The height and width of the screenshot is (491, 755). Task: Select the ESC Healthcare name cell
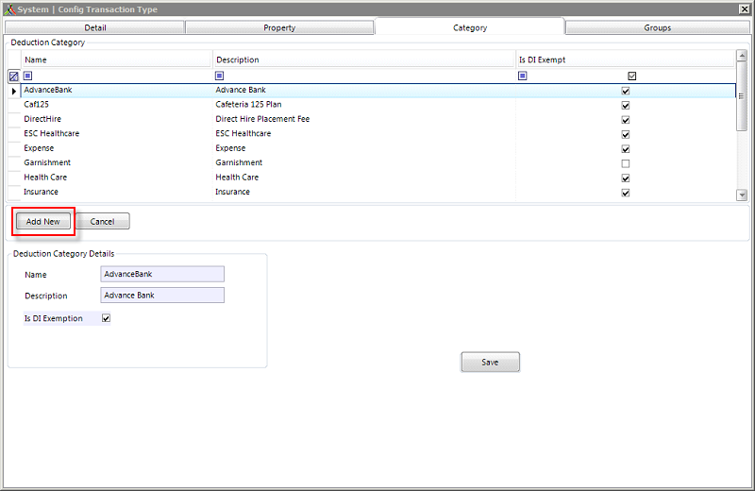click(116, 133)
